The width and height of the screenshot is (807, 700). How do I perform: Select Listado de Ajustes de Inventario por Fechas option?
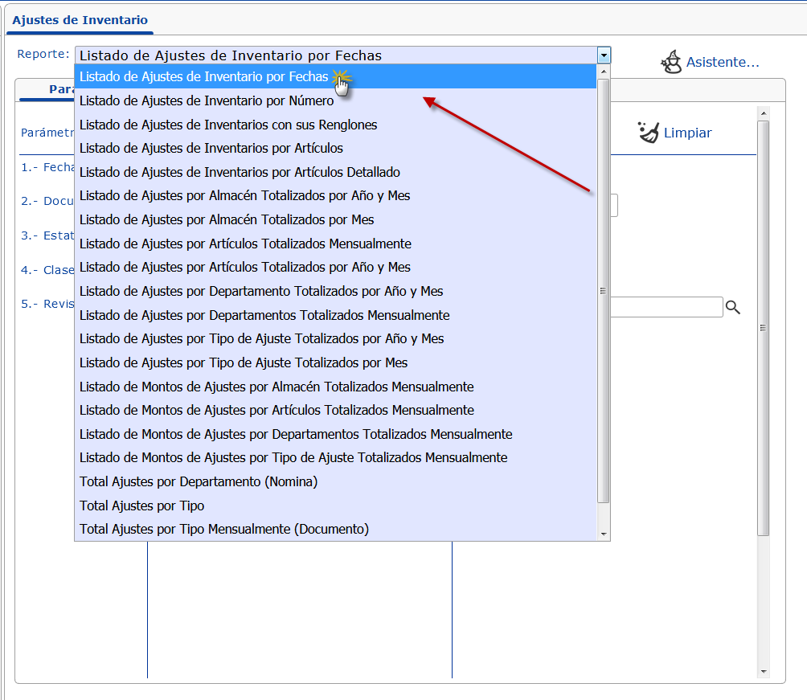pos(335,76)
